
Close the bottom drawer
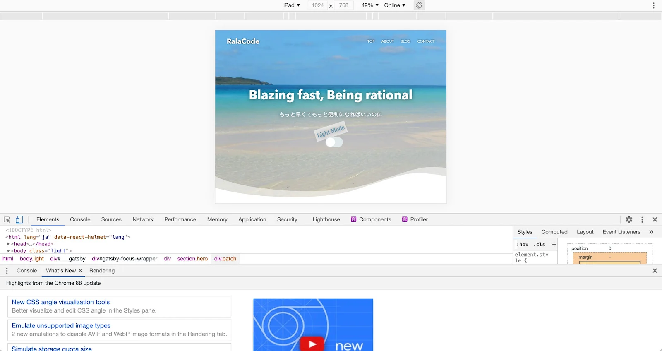click(x=655, y=271)
